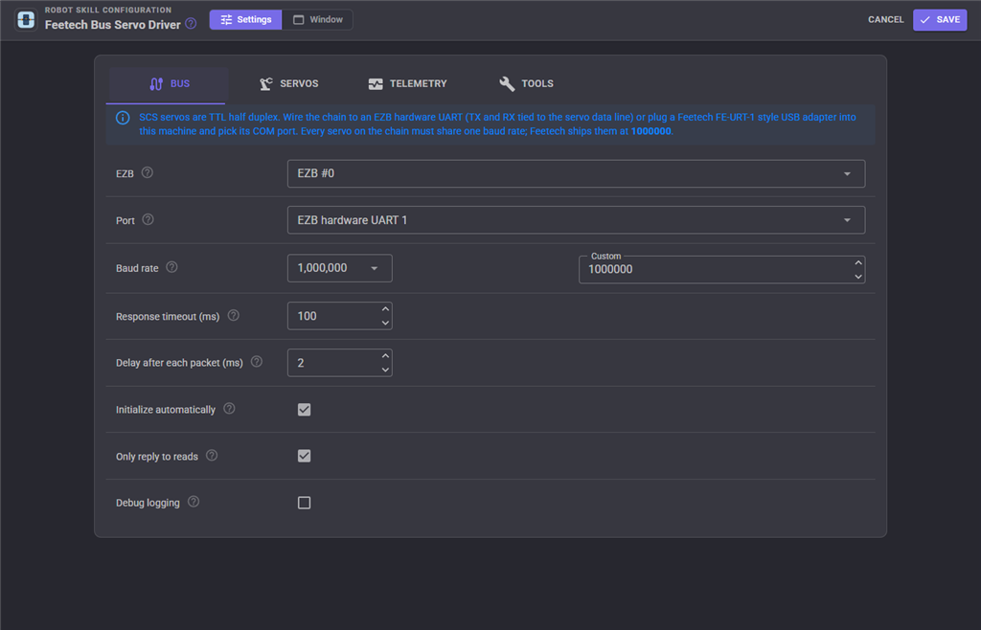Click the Response timeout (ms) label
981x630 pixels.
click(168, 316)
